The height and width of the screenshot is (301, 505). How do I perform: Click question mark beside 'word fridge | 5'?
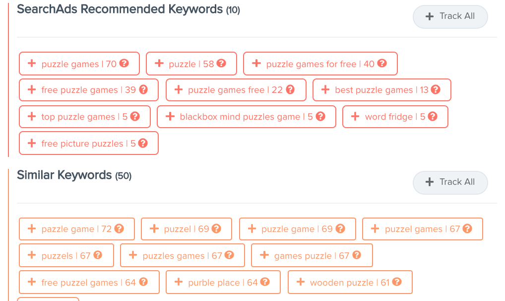tap(433, 117)
